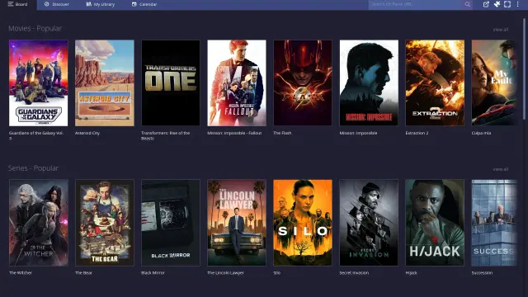Screen dimensions: 528x297
Task: Open the Calendar tab
Action: coord(144,4)
